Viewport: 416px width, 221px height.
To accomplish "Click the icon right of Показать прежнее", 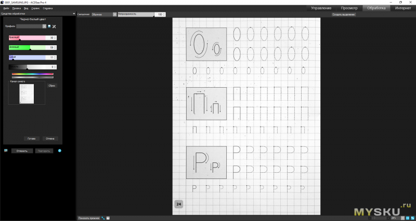I will (103, 218).
